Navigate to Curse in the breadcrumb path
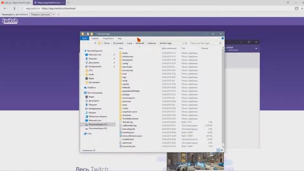The width and height of the screenshot is (304, 171). coord(129,43)
